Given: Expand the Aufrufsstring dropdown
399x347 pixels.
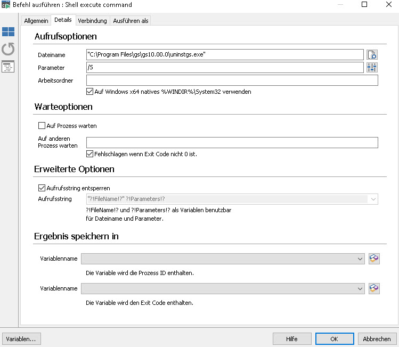Looking at the screenshot, I should click(x=373, y=199).
